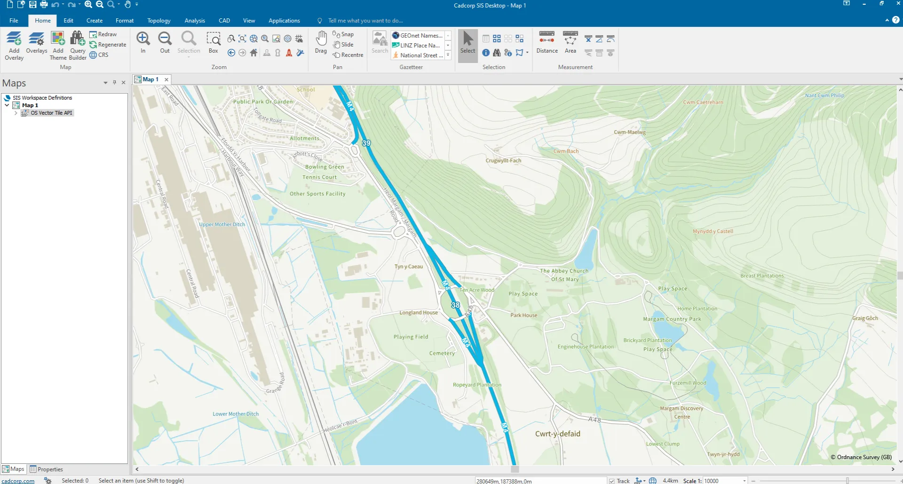Switch to the Edit ribbon tab
Screen dimensions: 903x484
(x=68, y=21)
